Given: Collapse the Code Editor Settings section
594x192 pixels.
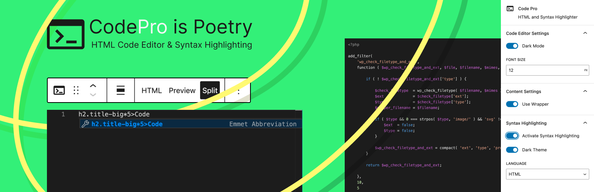Looking at the screenshot, I should [x=585, y=33].
